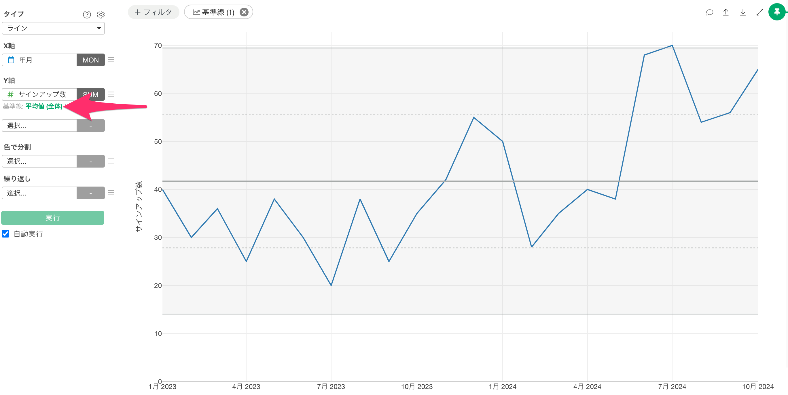Open the SUM aggregation dropdown
This screenshot has width=788, height=395.
(x=90, y=94)
